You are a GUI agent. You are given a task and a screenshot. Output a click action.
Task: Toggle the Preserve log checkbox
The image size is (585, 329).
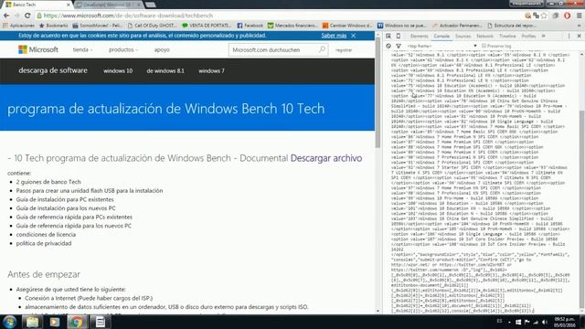(x=484, y=46)
